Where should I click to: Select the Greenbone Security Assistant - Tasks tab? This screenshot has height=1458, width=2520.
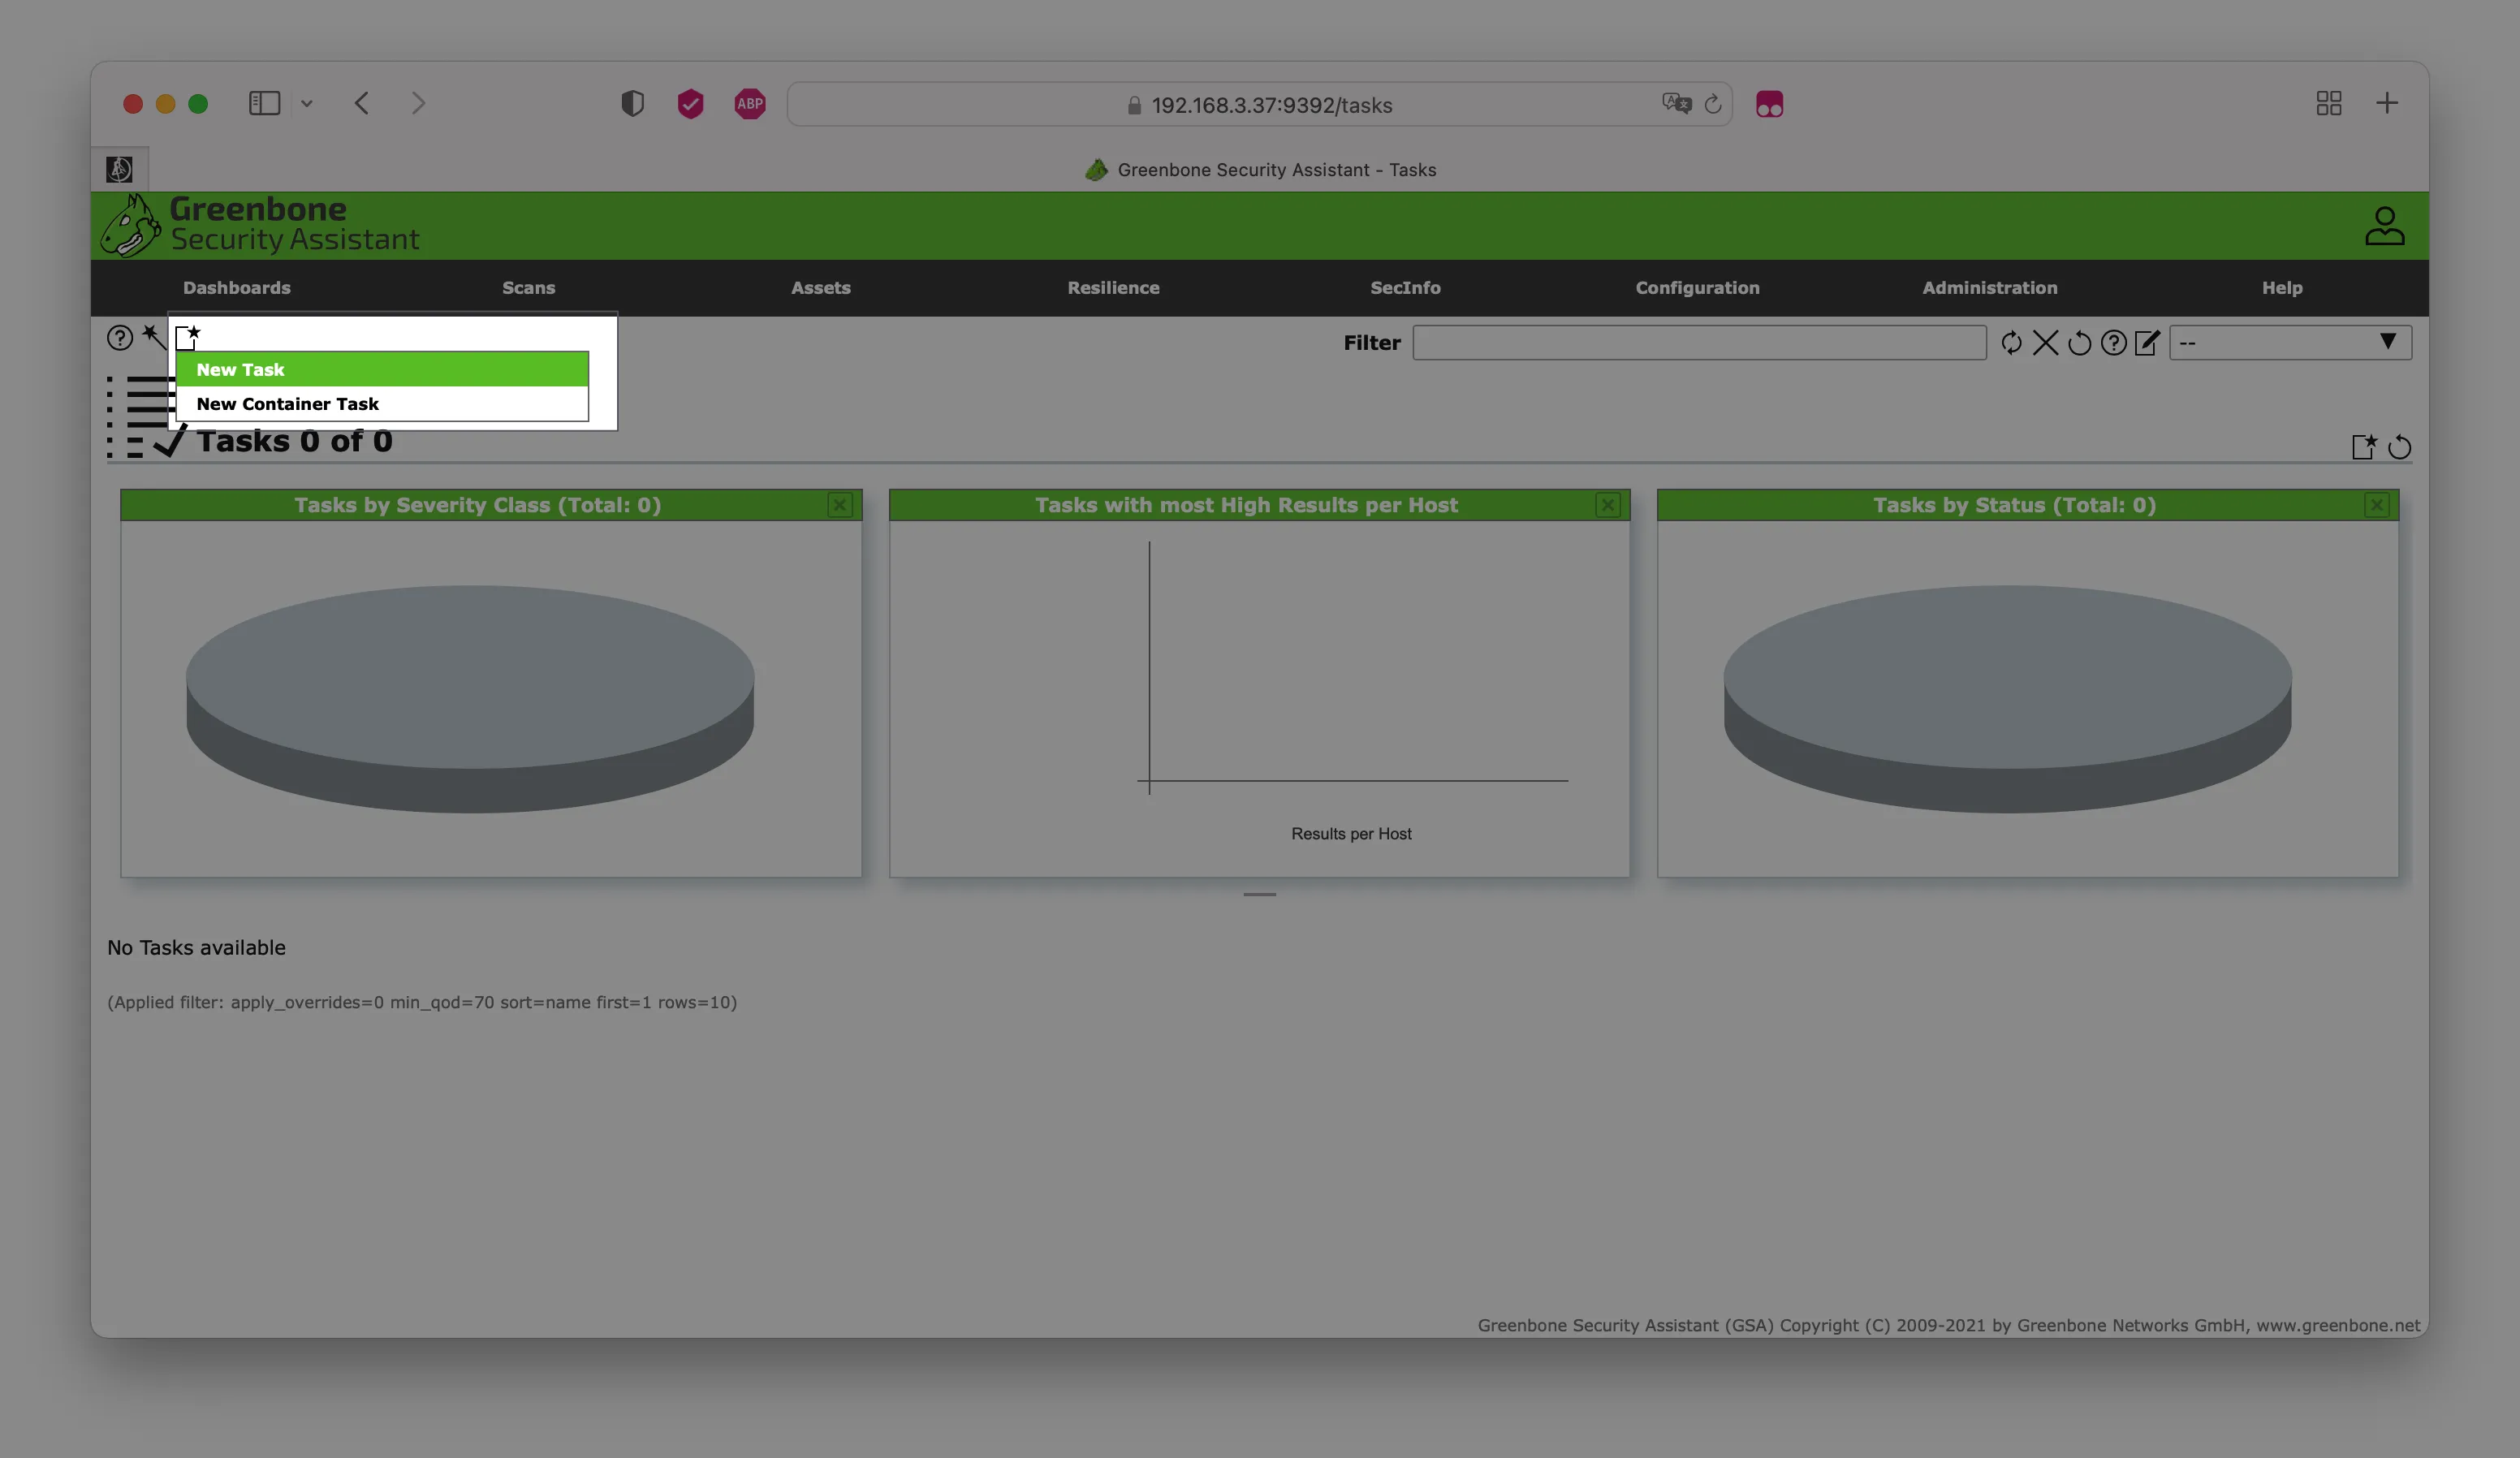coord(1260,170)
